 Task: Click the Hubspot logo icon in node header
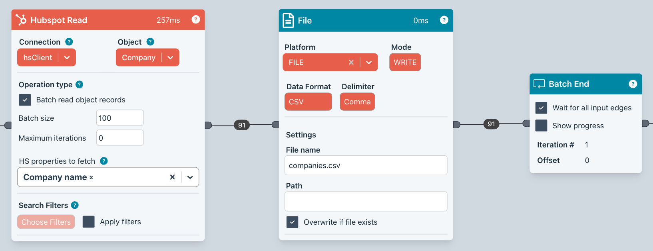21,20
